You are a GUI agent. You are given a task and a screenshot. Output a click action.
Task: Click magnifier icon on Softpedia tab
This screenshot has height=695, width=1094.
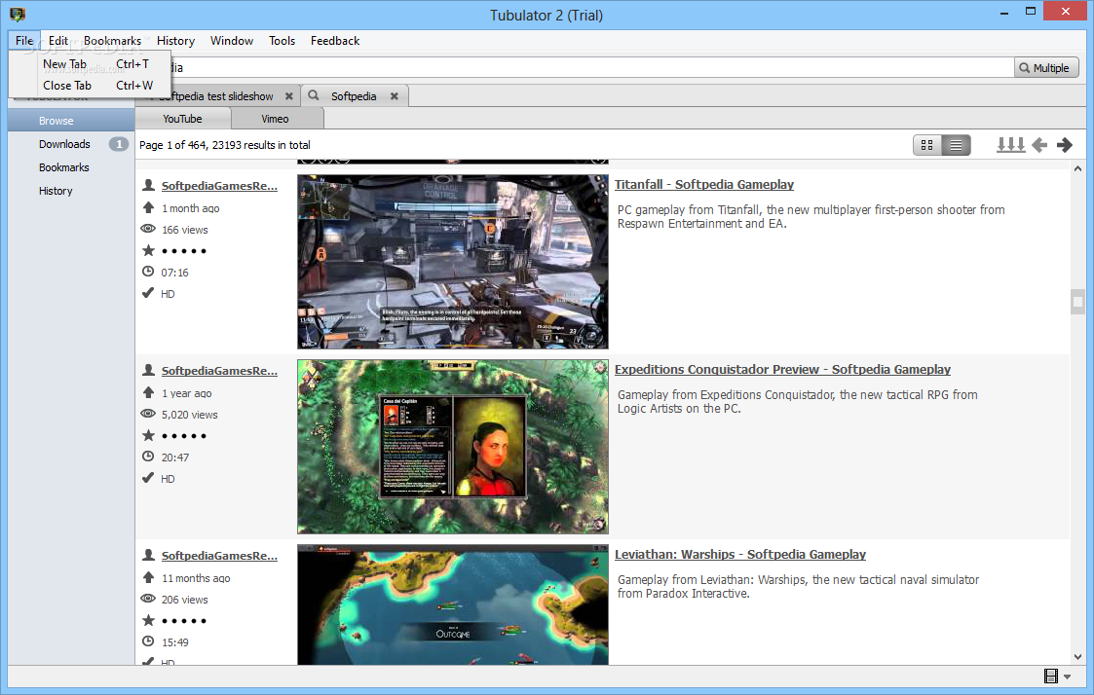coord(314,95)
